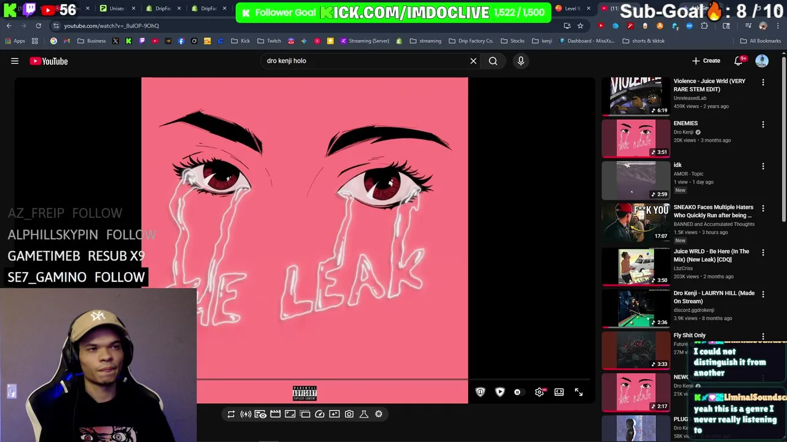787x442 pixels.
Task: Open the Fly Shit Only title
Action: pyautogui.click(x=689, y=335)
